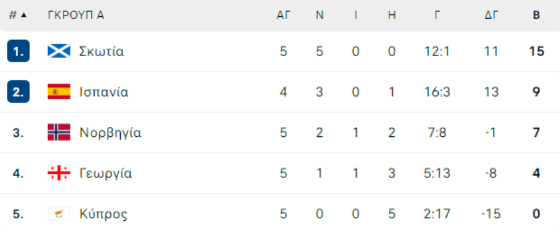The height and width of the screenshot is (232, 560).
Task: Click the Scotland flag icon
Action: (59, 51)
